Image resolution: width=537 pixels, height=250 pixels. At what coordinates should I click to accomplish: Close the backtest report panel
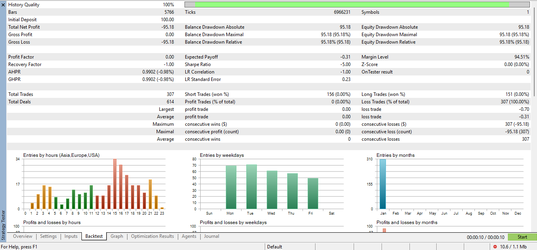click(x=3, y=4)
